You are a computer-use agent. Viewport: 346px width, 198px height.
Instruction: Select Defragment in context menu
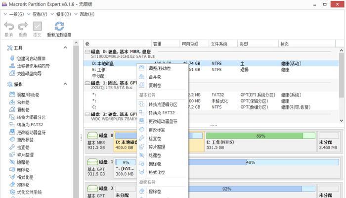(163, 147)
